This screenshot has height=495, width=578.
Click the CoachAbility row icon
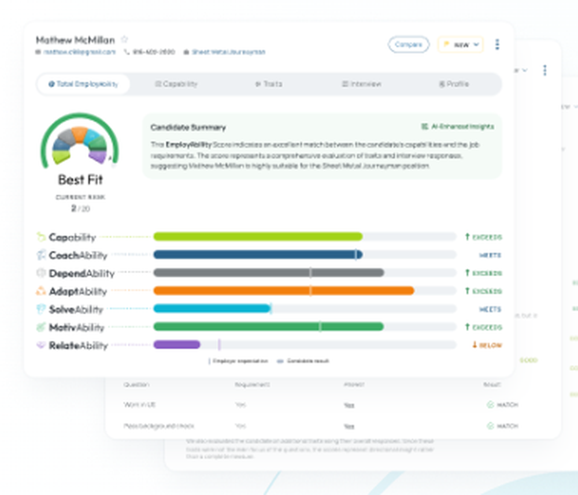coord(41,255)
